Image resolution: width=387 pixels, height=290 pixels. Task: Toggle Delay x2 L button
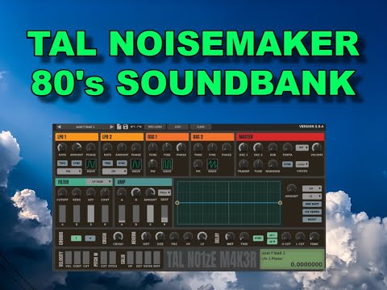tap(272, 235)
